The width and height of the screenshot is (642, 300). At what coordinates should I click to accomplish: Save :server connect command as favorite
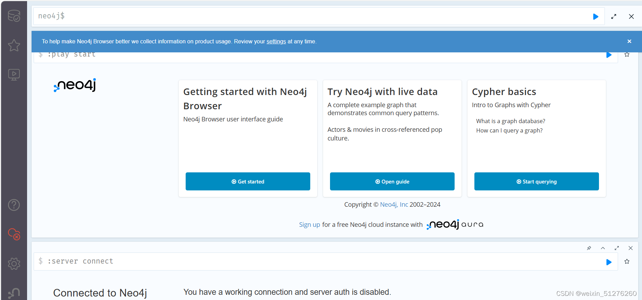627,262
